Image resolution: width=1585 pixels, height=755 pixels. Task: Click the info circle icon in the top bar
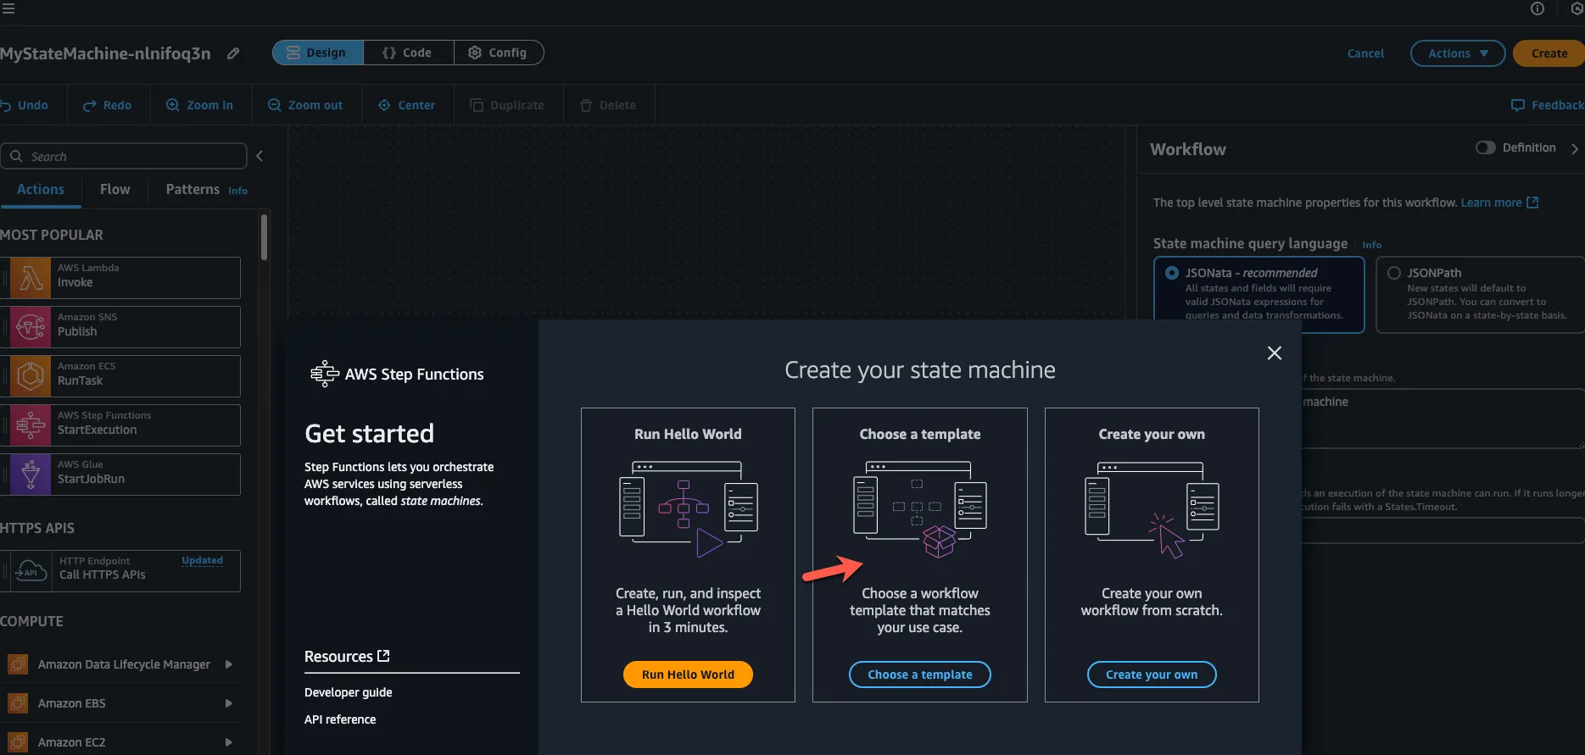1538,8
